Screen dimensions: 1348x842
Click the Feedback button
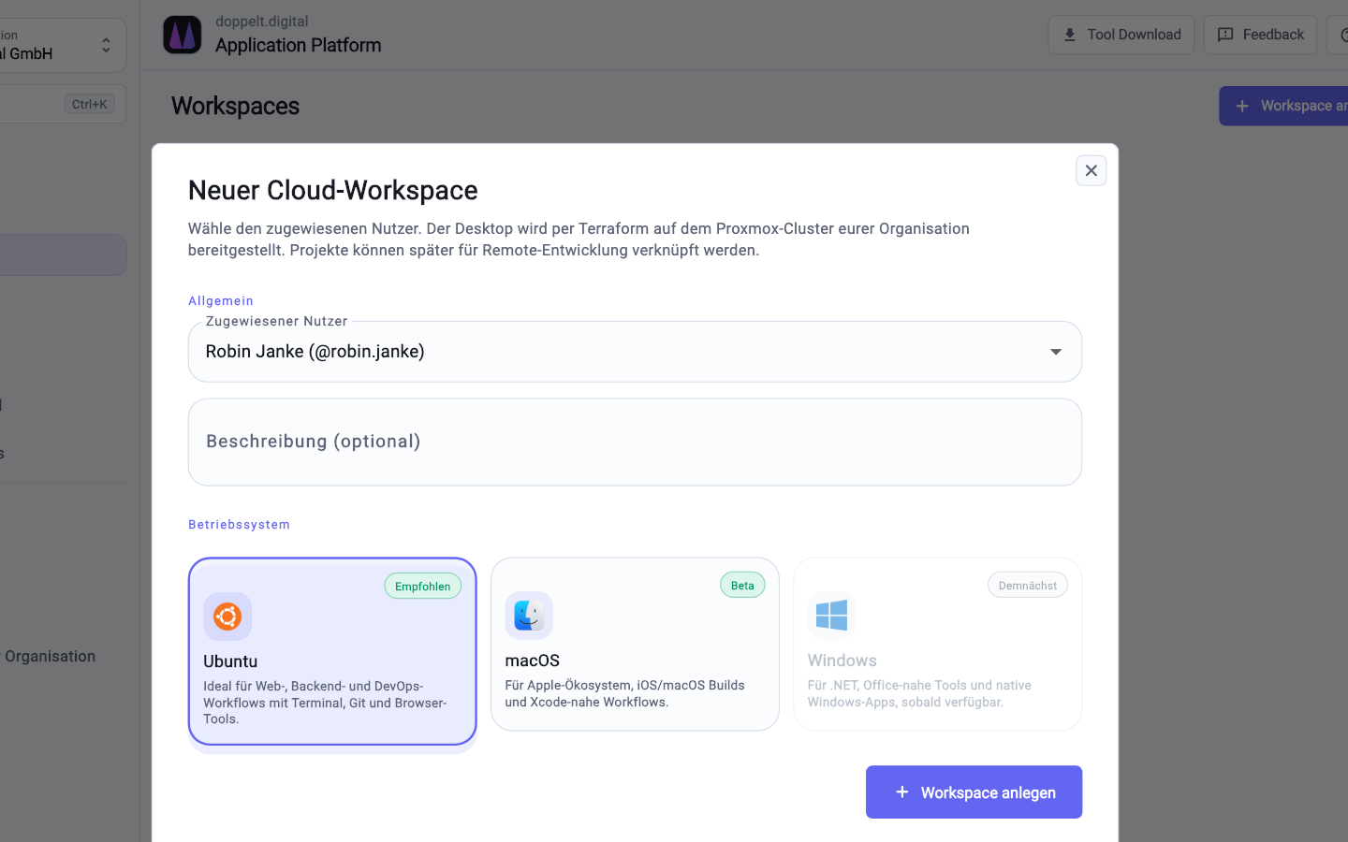point(1260,35)
